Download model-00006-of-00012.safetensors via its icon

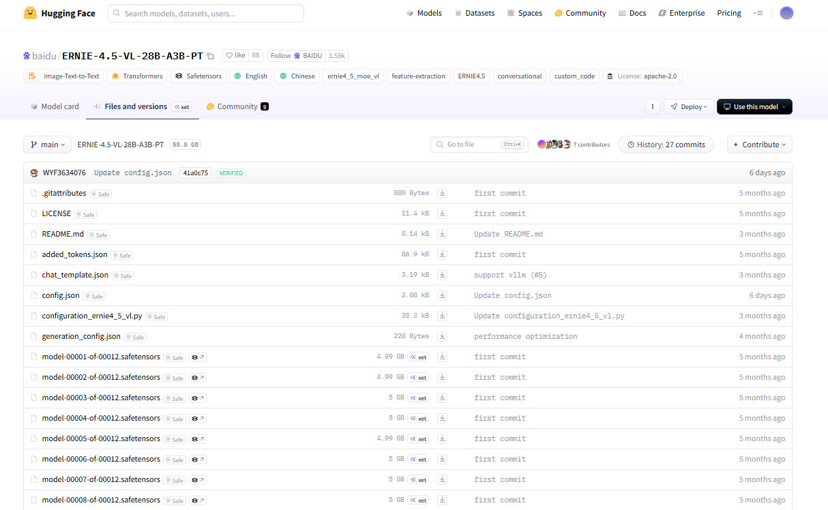click(442, 459)
